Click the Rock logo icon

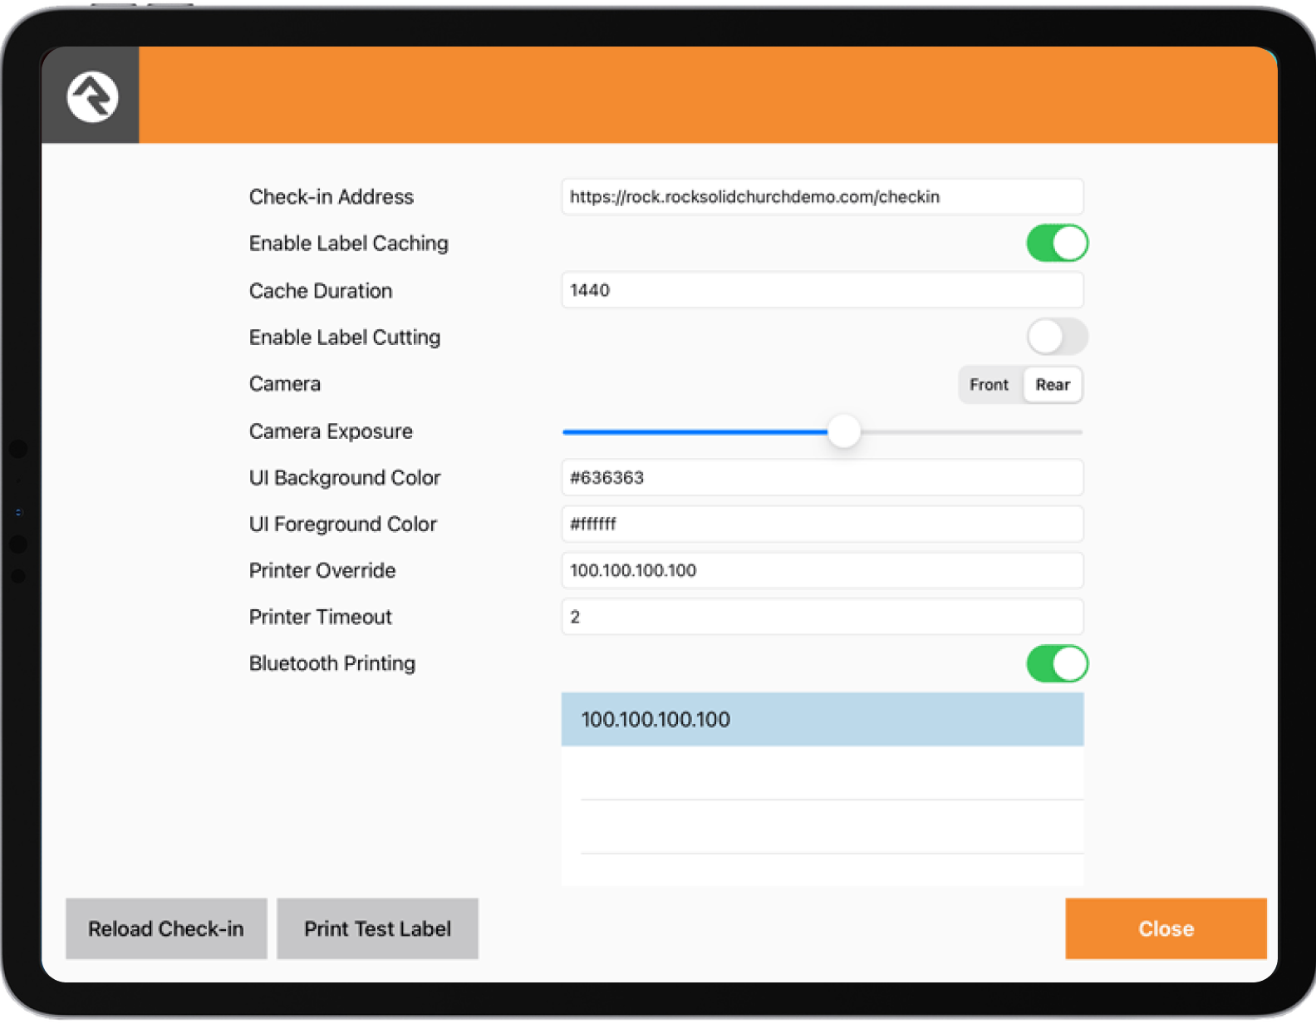pyautogui.click(x=92, y=96)
